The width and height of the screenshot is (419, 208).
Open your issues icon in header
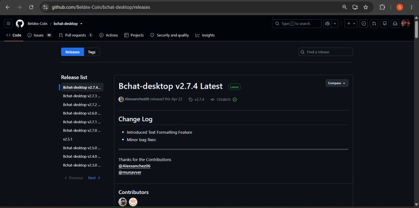[364, 24]
